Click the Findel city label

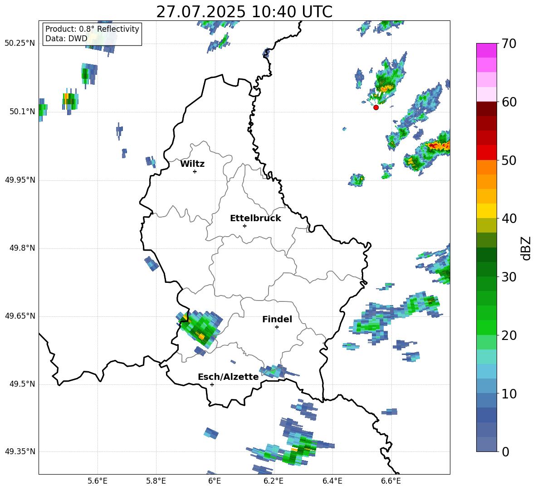tap(277, 319)
